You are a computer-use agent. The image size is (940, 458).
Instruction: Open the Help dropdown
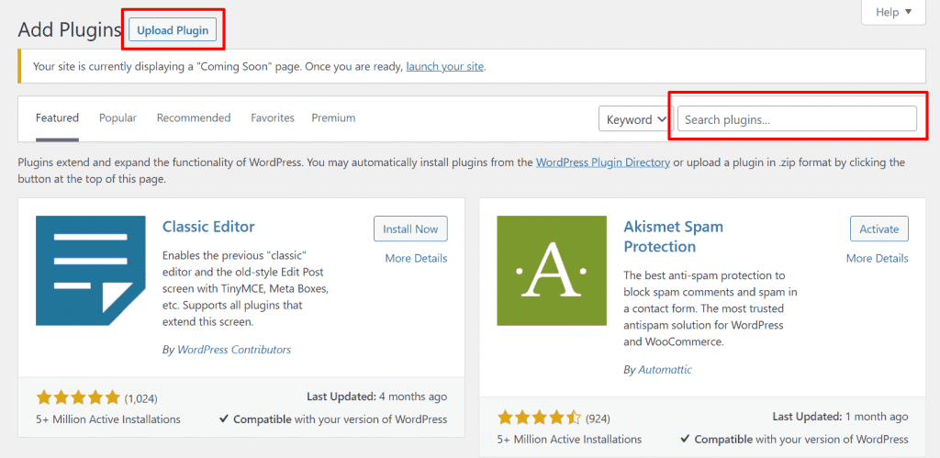893,12
